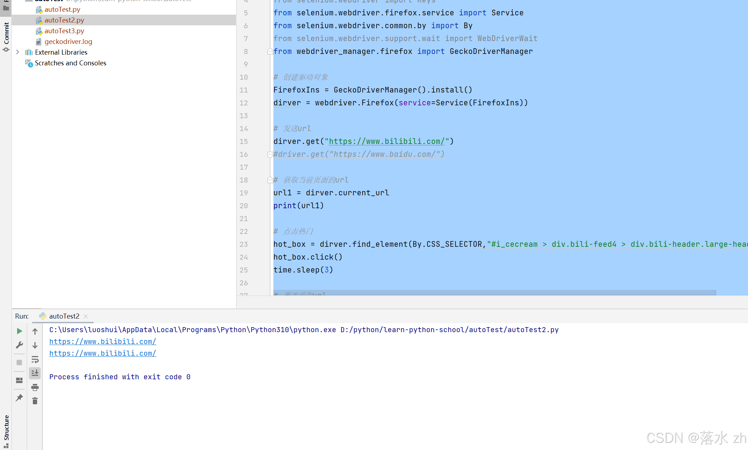The height and width of the screenshot is (450, 748).
Task: Click the Clear output console icon
Action: [35, 401]
